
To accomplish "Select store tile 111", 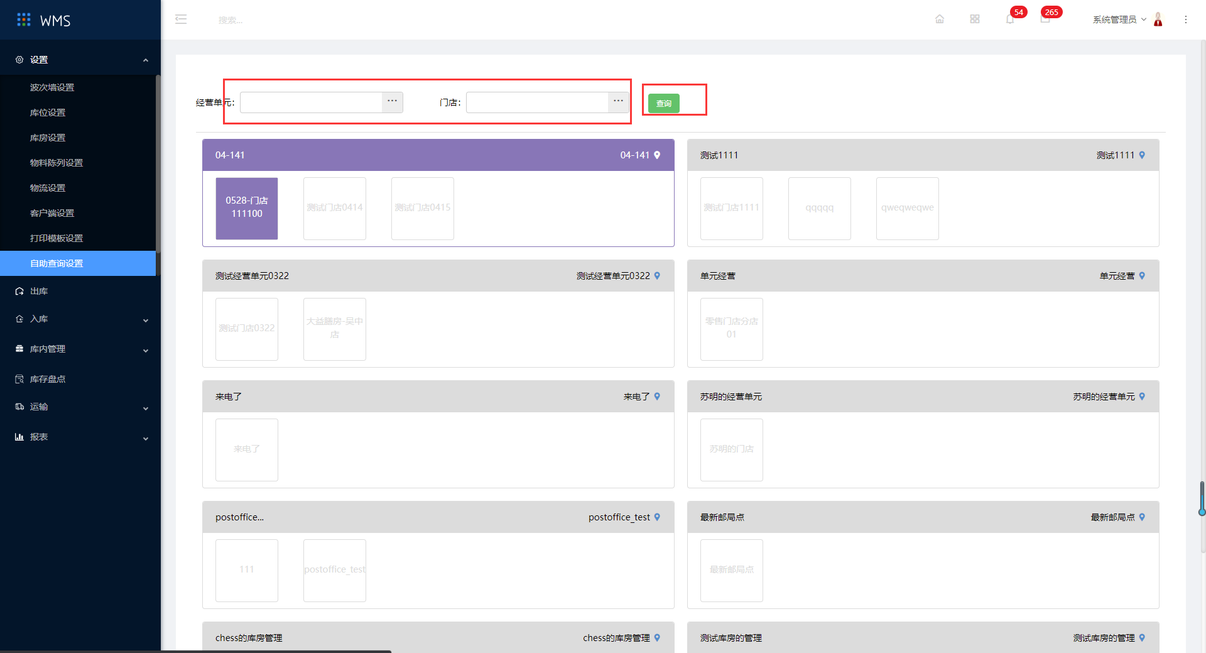I will click(247, 570).
